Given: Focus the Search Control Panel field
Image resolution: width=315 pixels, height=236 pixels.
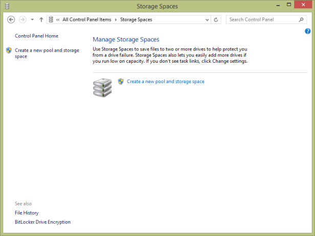Looking at the screenshot, I should [x=262, y=20].
